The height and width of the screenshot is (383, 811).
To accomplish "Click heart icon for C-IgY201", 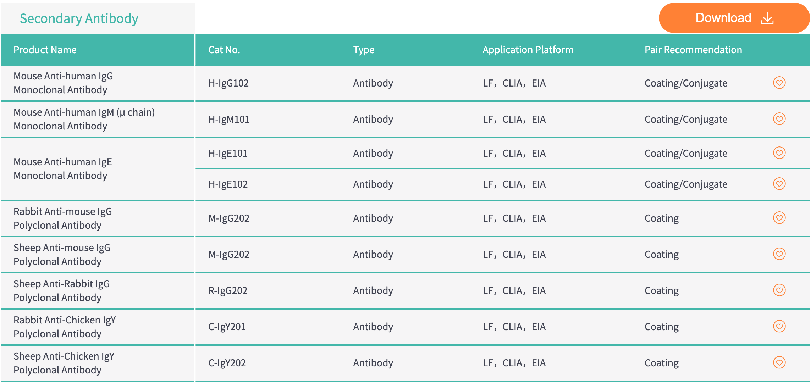I will click(x=779, y=326).
